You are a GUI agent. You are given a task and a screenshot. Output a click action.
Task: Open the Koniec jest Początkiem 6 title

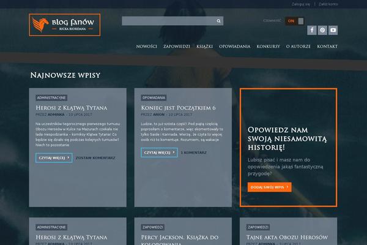[x=178, y=108]
